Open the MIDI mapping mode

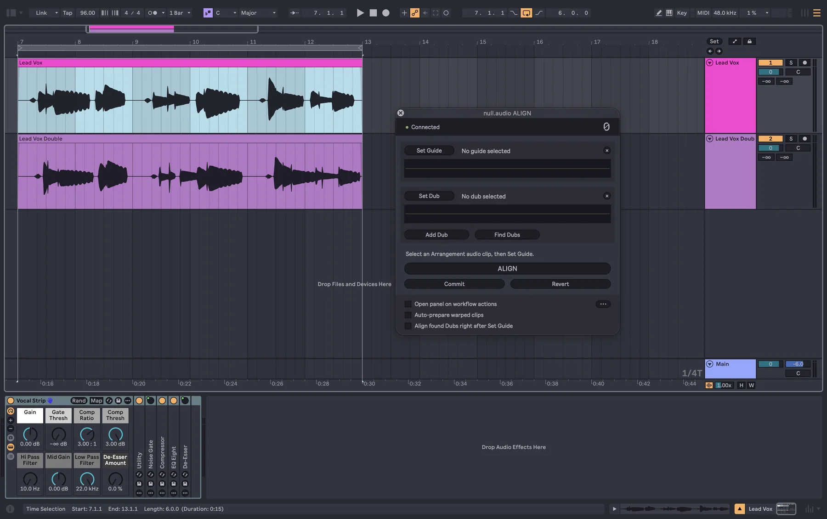(703, 13)
